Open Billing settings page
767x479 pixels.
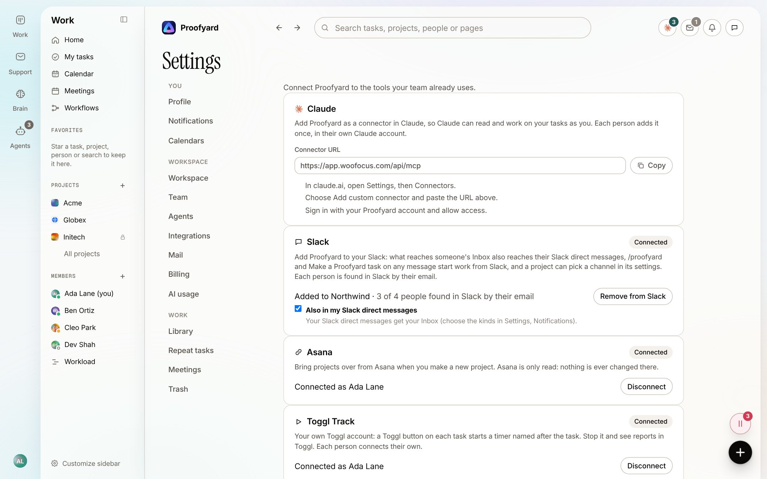[x=179, y=274]
